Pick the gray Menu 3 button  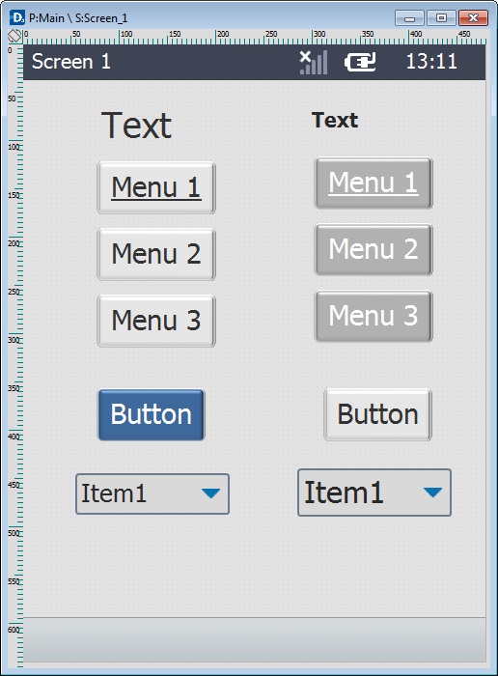click(x=373, y=316)
